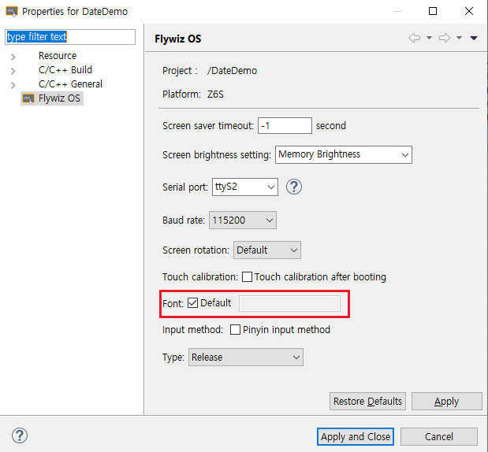Enable Pinyin input method checkbox
The image size is (488, 452).
235,329
